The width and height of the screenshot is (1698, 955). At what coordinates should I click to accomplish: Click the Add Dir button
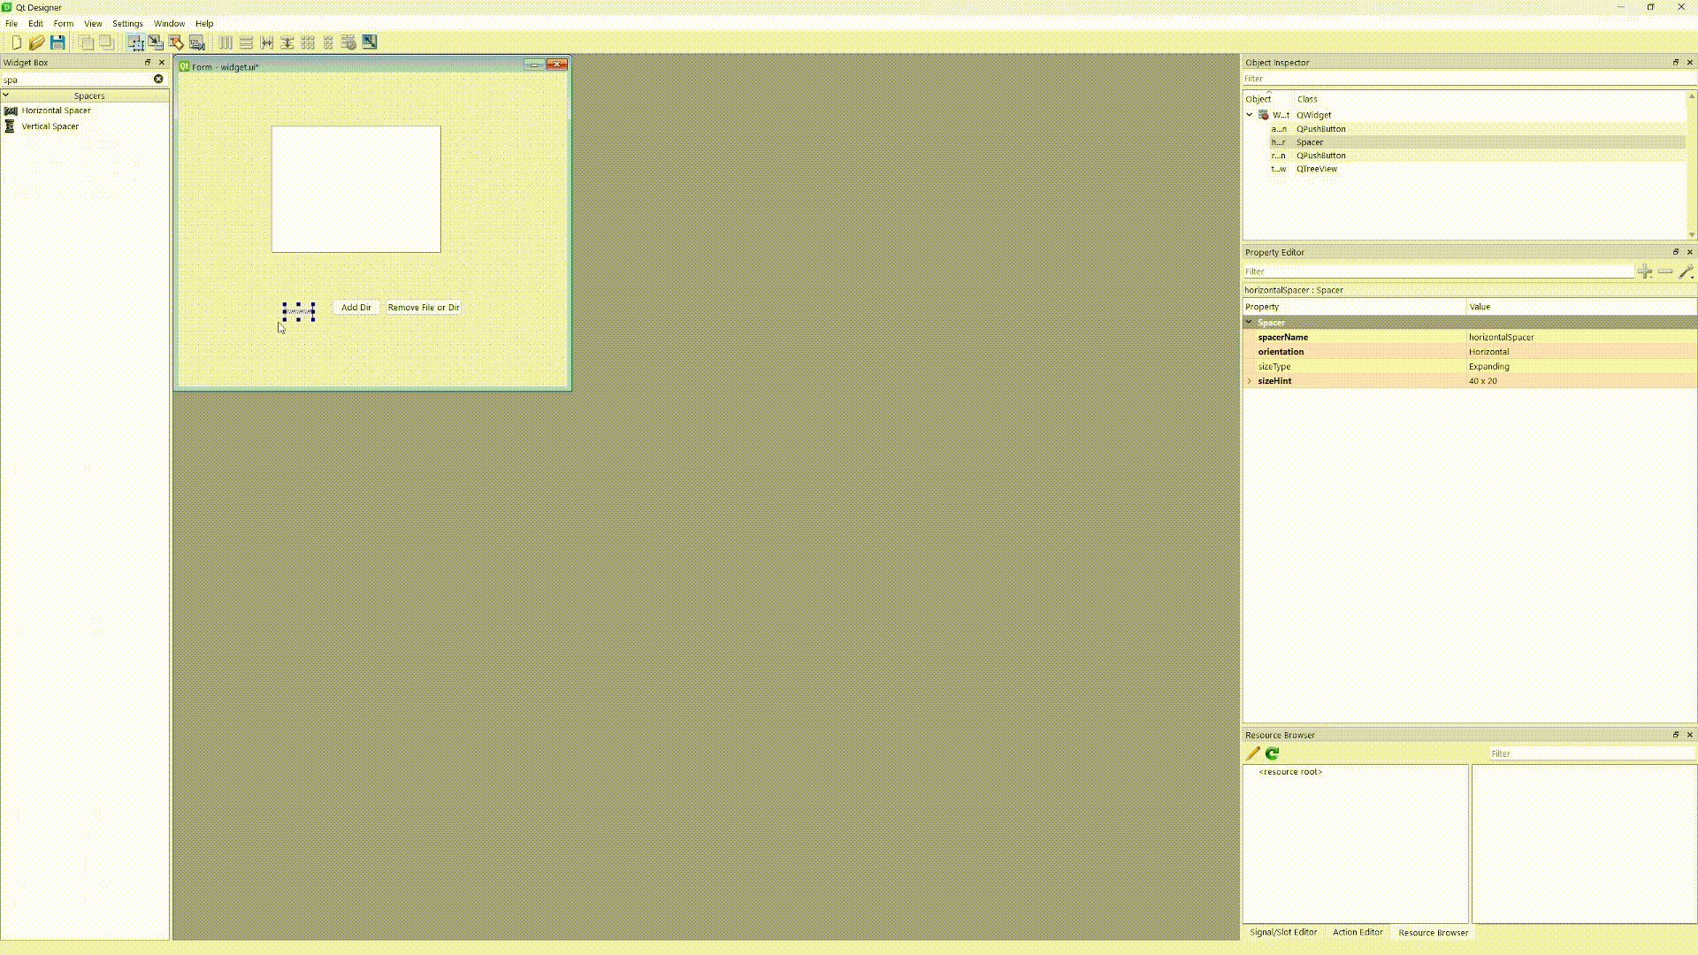tap(356, 307)
